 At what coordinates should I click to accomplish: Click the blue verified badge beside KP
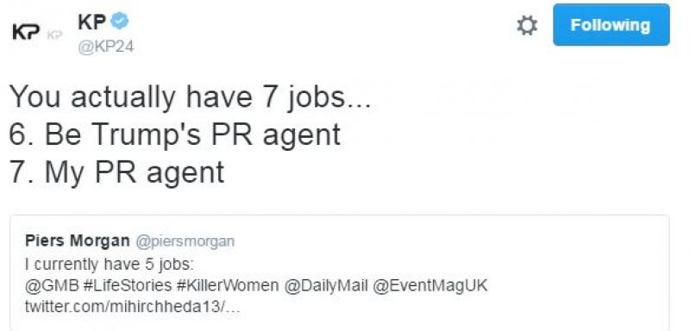[x=119, y=21]
